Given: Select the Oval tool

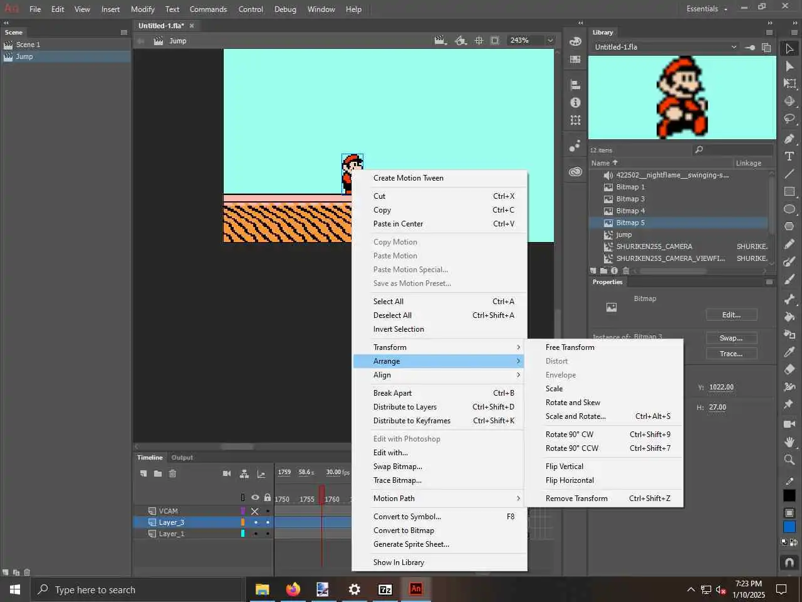Looking at the screenshot, I should click(x=789, y=209).
